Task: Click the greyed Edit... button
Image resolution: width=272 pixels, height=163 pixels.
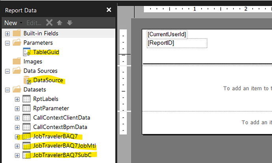Action: click(x=34, y=23)
